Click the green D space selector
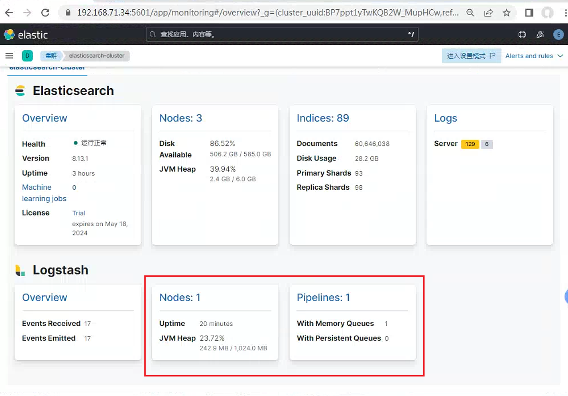The height and width of the screenshot is (396, 568). coord(28,56)
